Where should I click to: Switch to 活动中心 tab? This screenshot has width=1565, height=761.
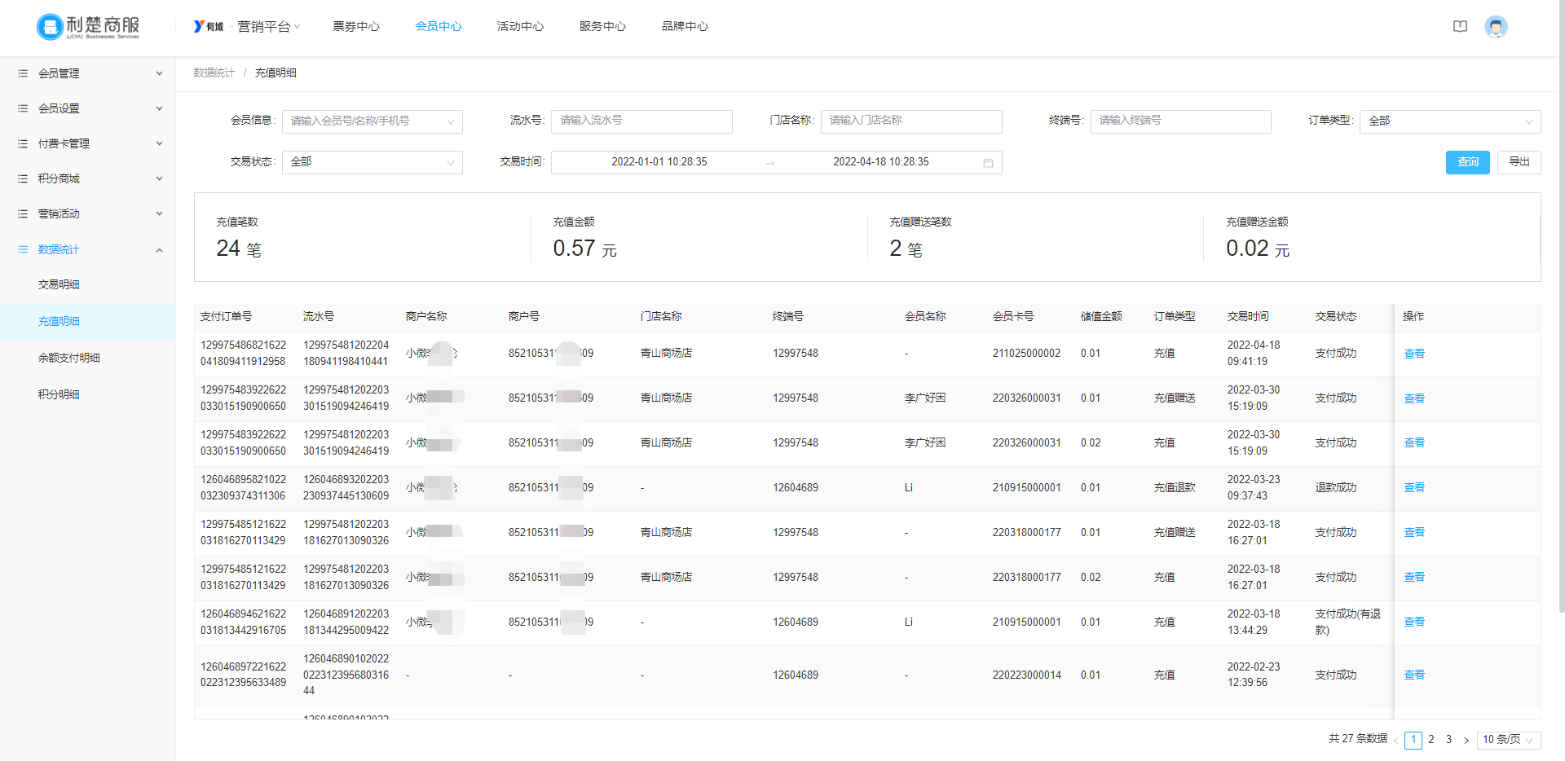pyautogui.click(x=521, y=26)
